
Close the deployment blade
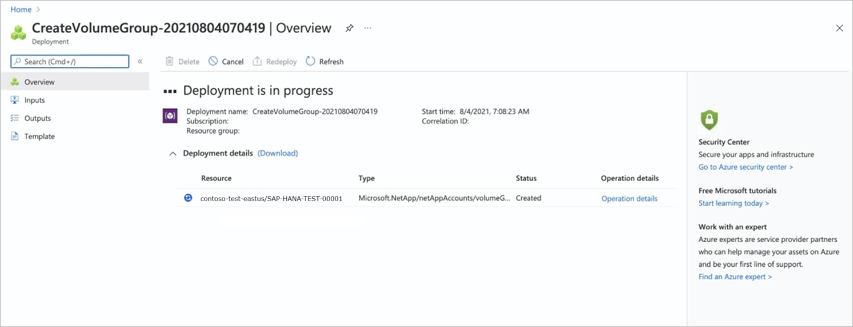(839, 28)
